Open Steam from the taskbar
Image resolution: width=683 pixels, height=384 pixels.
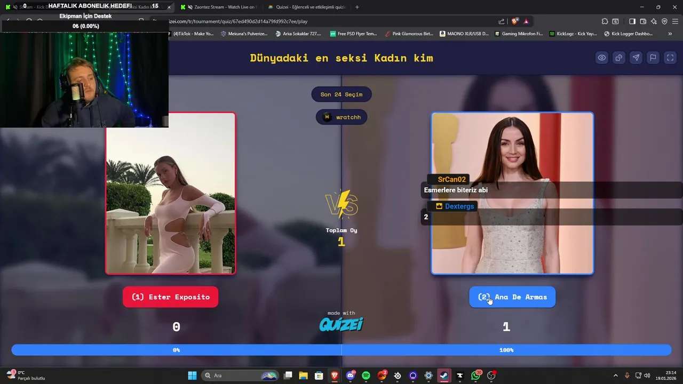click(x=444, y=375)
